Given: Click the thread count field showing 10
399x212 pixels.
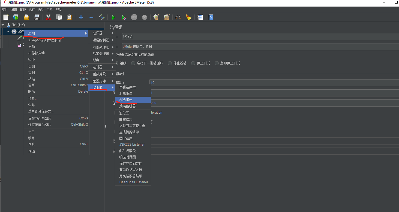Looking at the screenshot, I should pyautogui.click(x=274, y=83).
